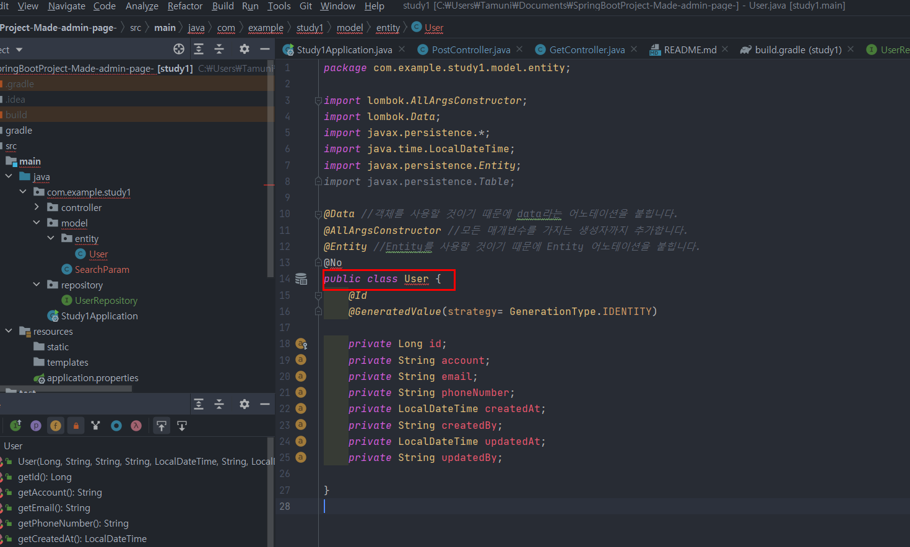Click gutter icon on line 25 updatedBy field
The width and height of the screenshot is (910, 547).
[x=301, y=457]
